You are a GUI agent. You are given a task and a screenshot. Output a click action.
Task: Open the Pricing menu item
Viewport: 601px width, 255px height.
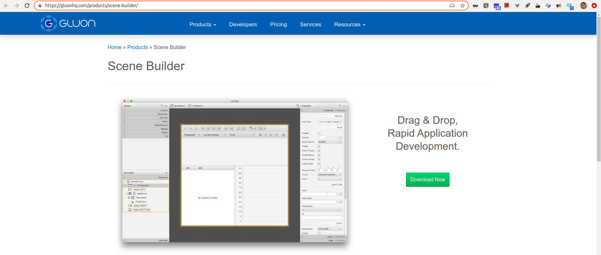point(279,25)
